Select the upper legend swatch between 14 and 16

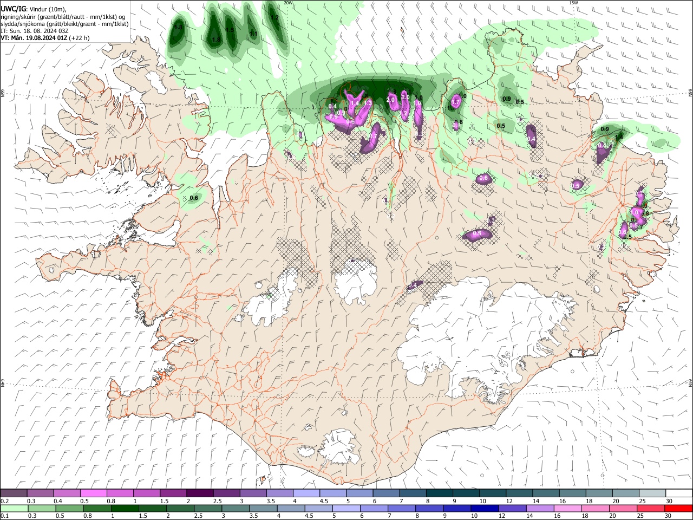tap(545, 493)
